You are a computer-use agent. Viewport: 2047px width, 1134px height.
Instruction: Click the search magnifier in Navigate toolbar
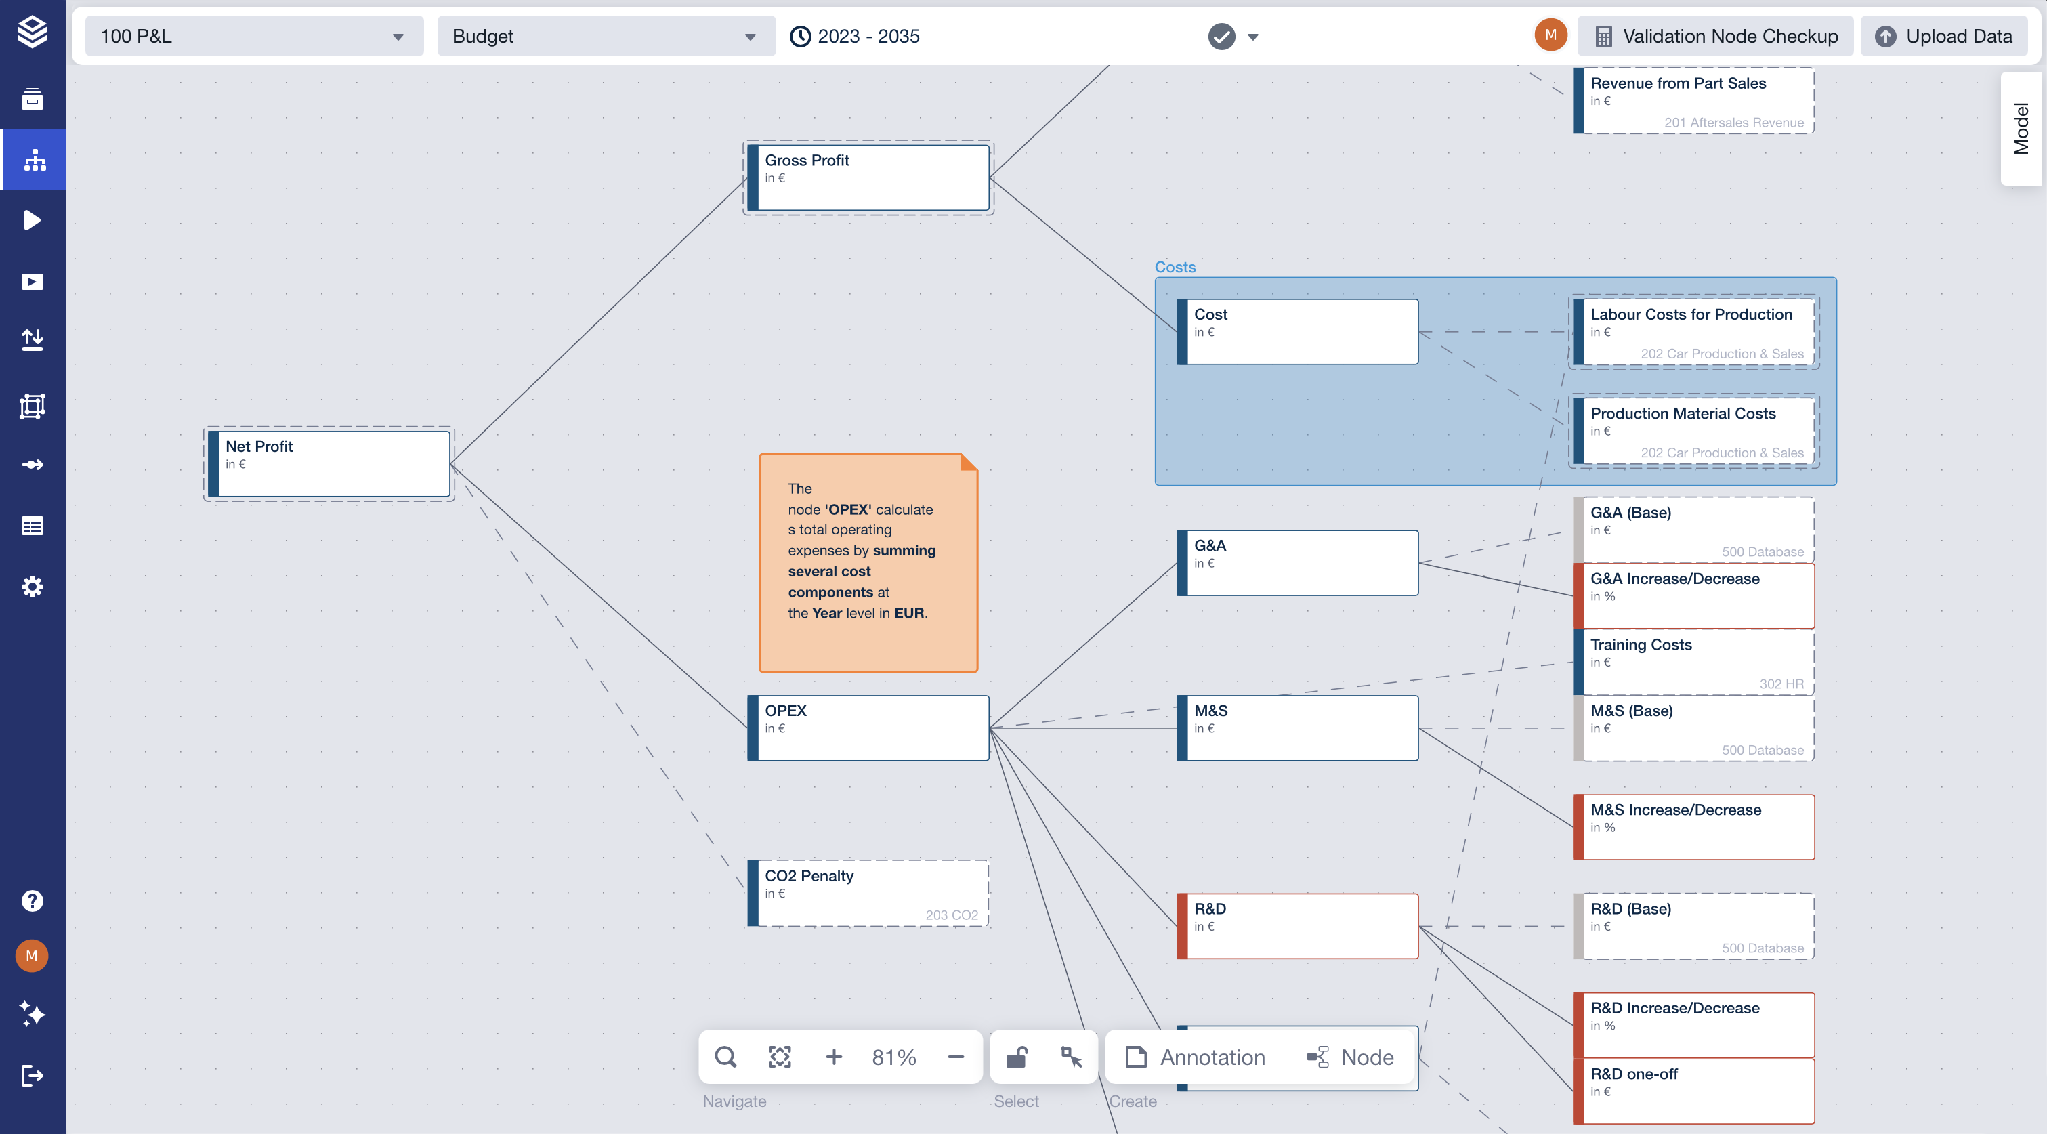tap(725, 1057)
